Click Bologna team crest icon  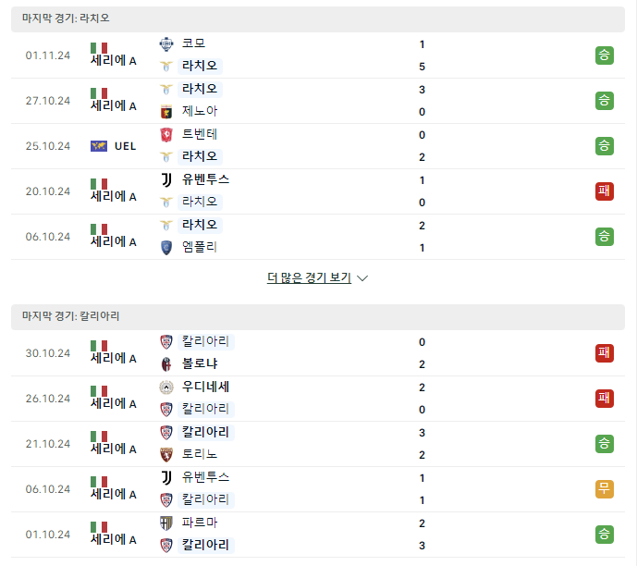(166, 364)
